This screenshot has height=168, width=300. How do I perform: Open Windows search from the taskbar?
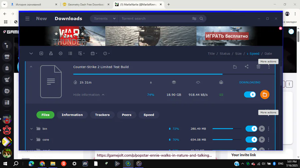click(x=16, y=164)
